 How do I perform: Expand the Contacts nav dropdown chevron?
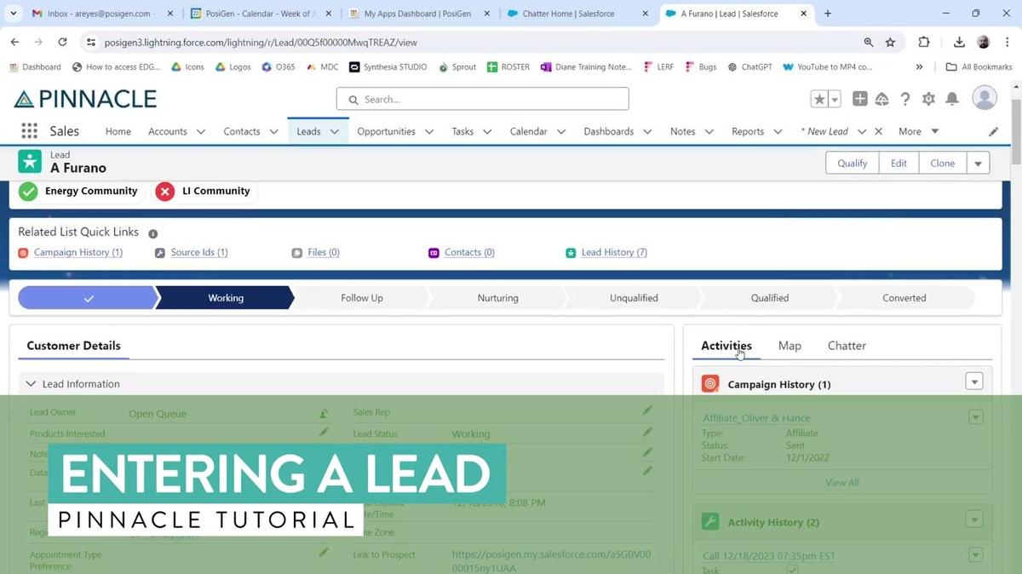click(x=274, y=132)
